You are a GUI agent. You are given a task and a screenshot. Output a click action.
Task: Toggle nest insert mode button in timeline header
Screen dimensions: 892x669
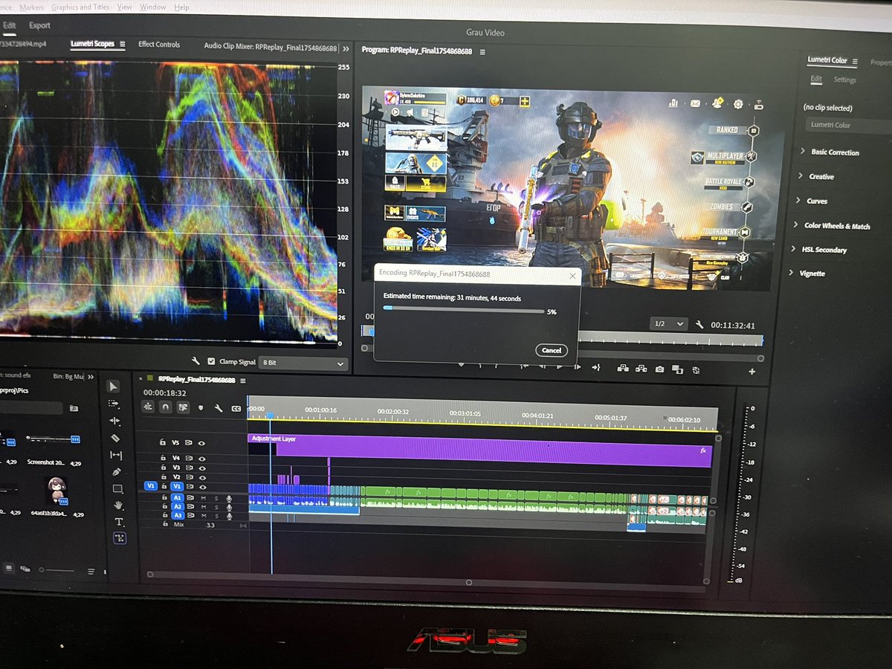[x=147, y=406]
